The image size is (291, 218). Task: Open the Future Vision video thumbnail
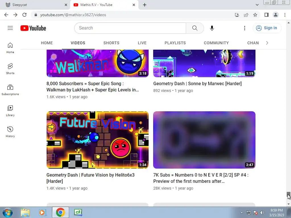(98, 140)
